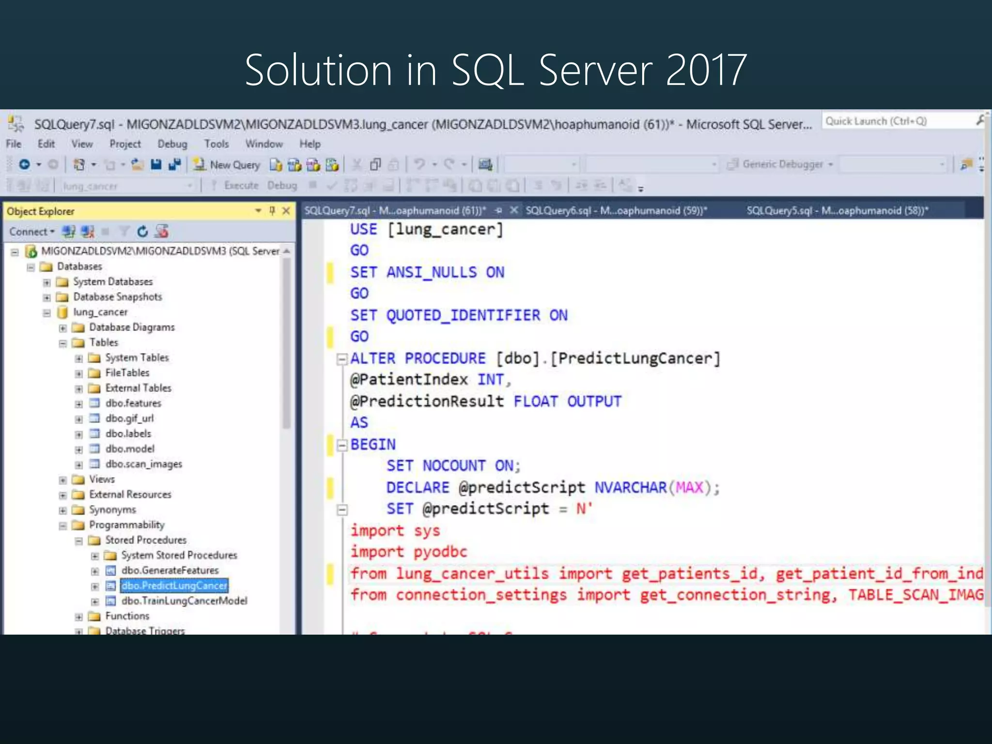Click the New Project icon in toolbar
This screenshot has width=992, height=744.
pos(79,165)
